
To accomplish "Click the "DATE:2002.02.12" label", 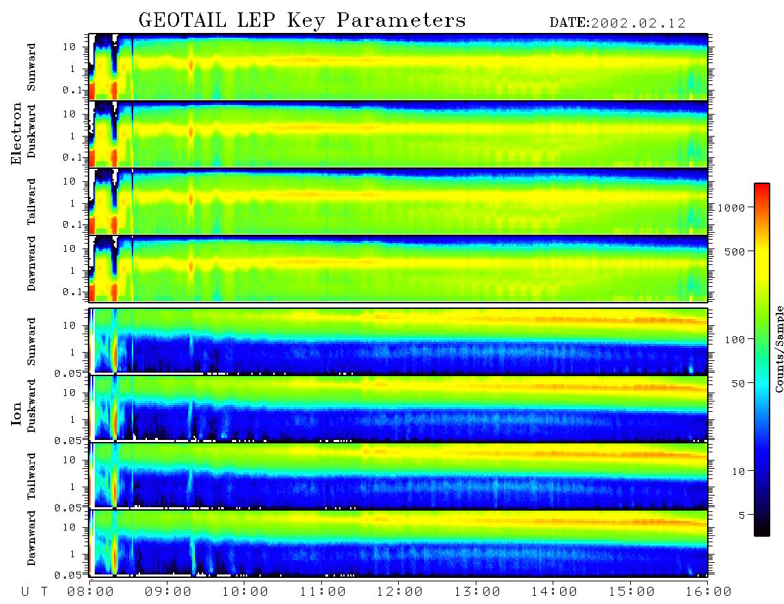I will pyautogui.click(x=617, y=23).
